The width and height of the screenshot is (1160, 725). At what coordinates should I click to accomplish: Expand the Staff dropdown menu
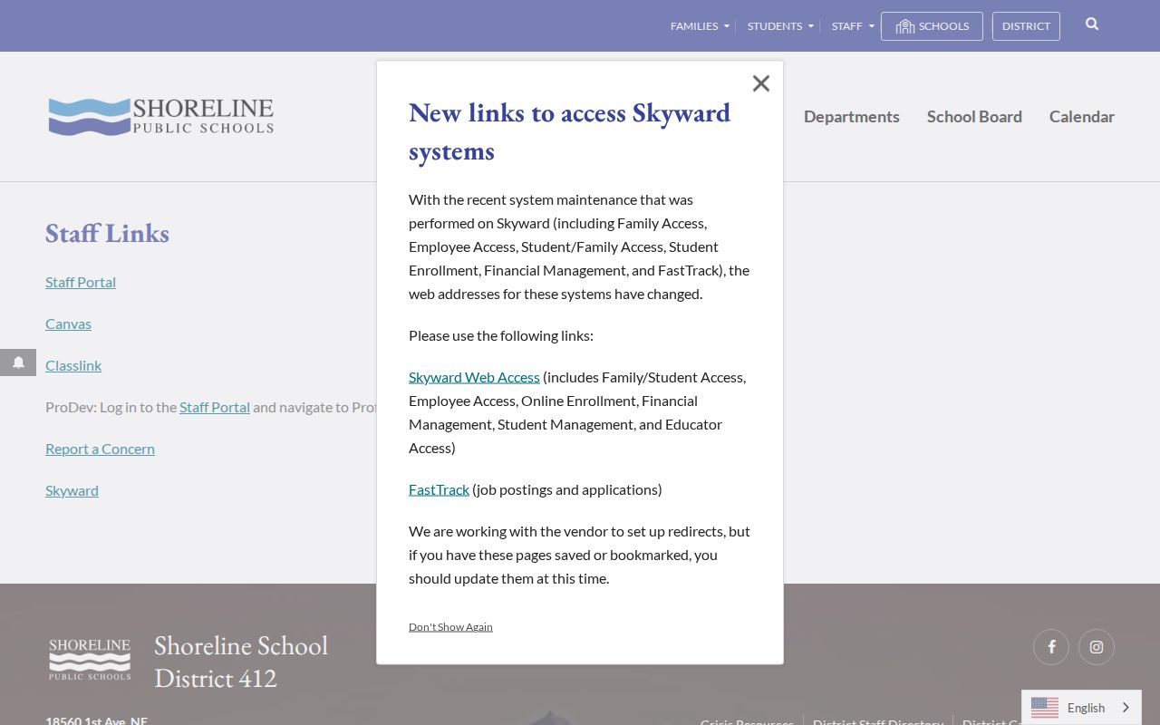[853, 26]
